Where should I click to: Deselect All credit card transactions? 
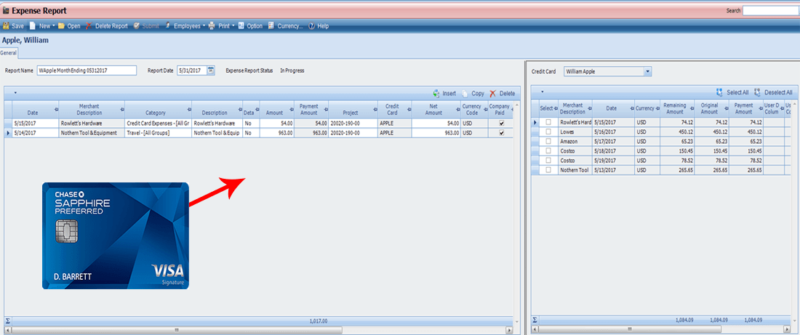tap(772, 92)
